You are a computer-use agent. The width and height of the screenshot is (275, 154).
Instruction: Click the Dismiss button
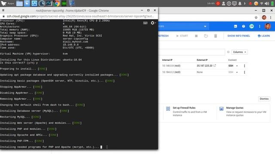tap(264, 99)
